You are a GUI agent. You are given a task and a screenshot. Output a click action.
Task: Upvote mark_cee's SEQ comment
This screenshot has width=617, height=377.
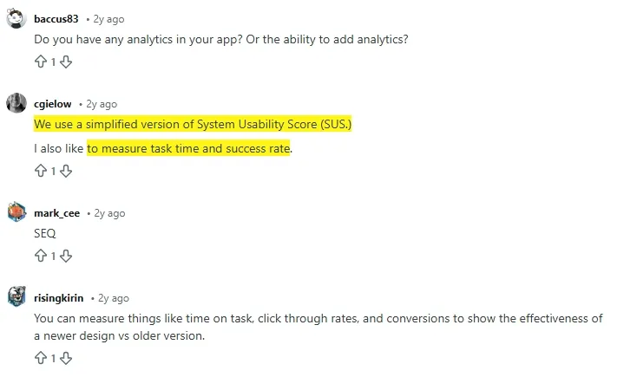(x=40, y=256)
